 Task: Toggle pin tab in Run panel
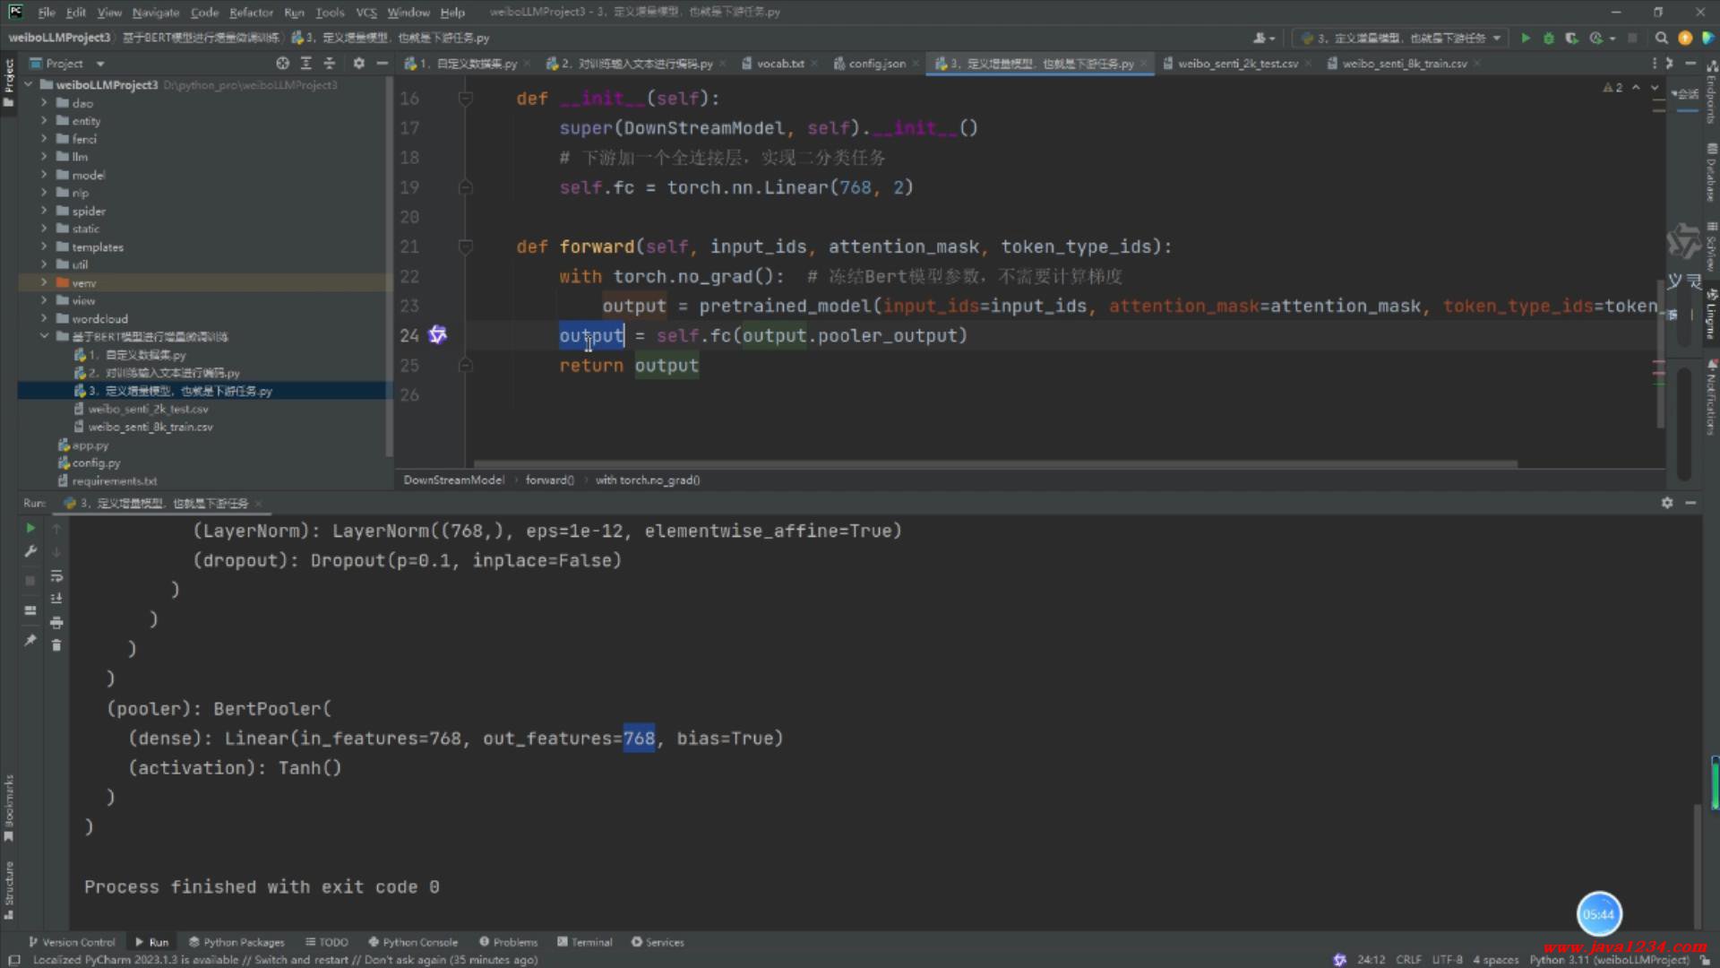[x=30, y=640]
